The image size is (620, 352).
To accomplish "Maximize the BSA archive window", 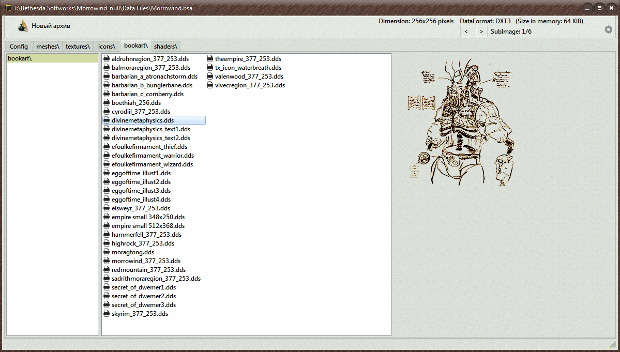I will pyautogui.click(x=599, y=8).
